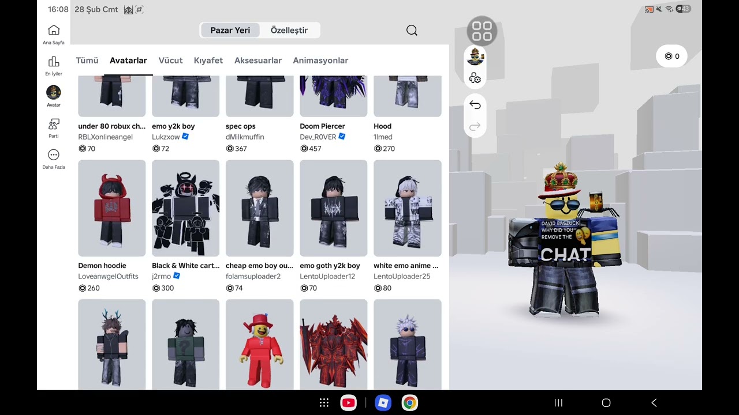Open creator Dev_R0VER

[318, 137]
